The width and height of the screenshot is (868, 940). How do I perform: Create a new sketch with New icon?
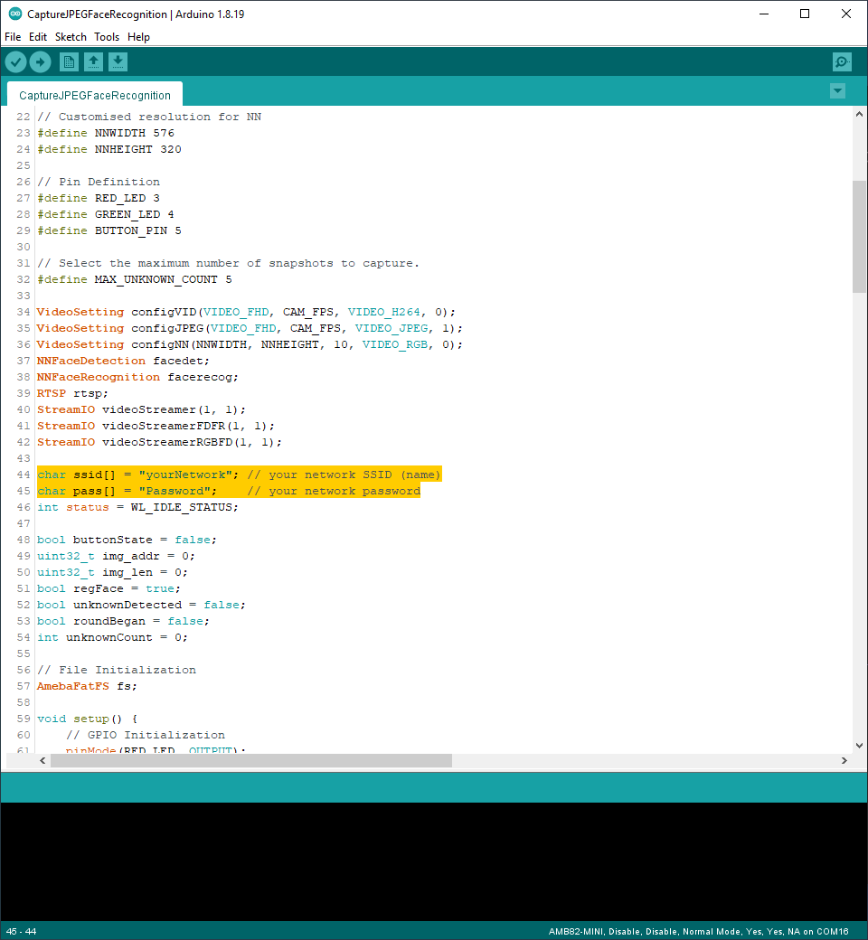(69, 61)
